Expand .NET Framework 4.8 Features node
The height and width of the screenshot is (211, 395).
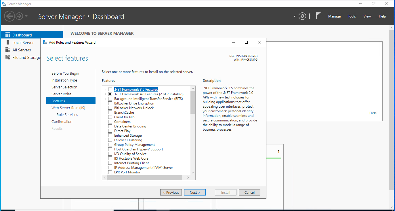105,94
